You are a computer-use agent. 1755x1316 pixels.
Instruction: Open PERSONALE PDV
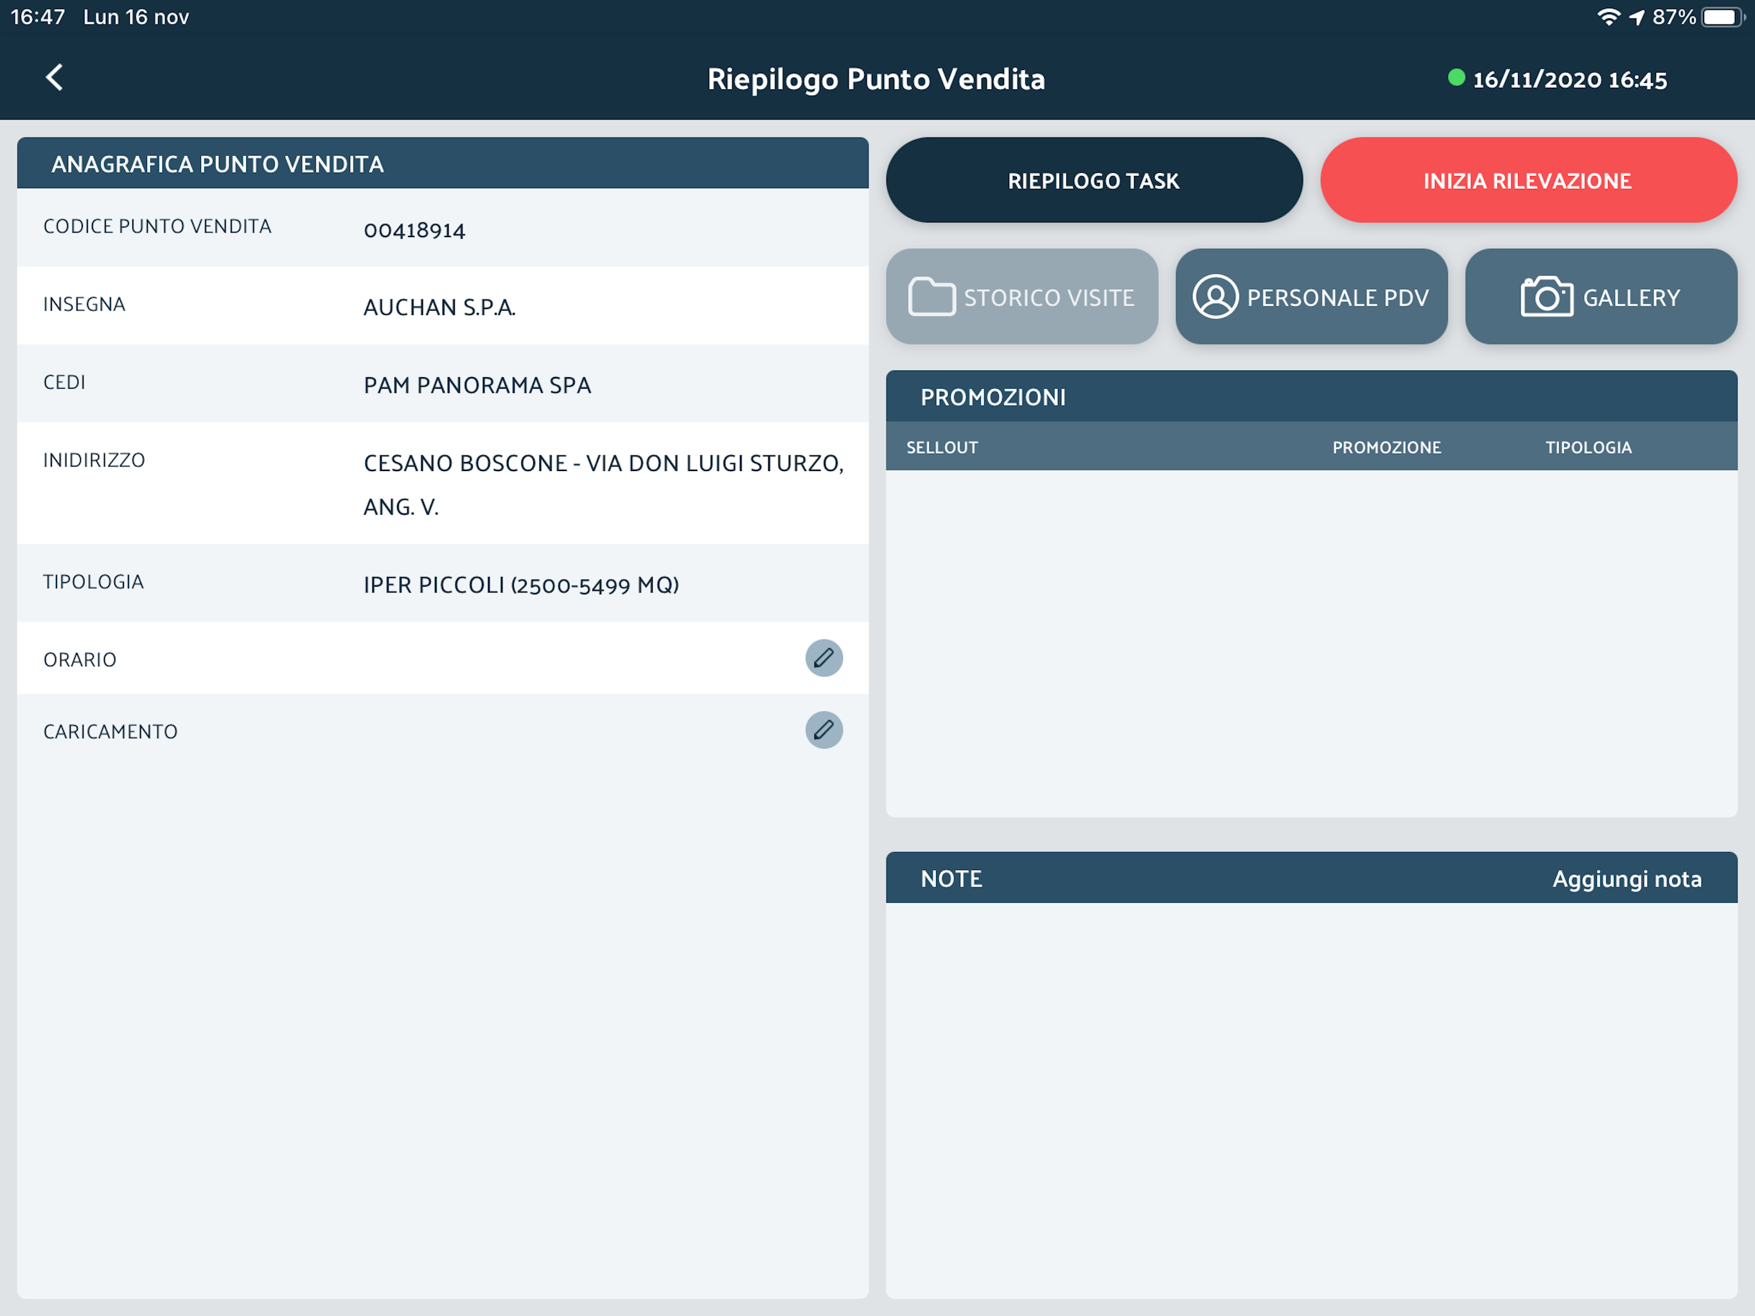(x=1312, y=297)
